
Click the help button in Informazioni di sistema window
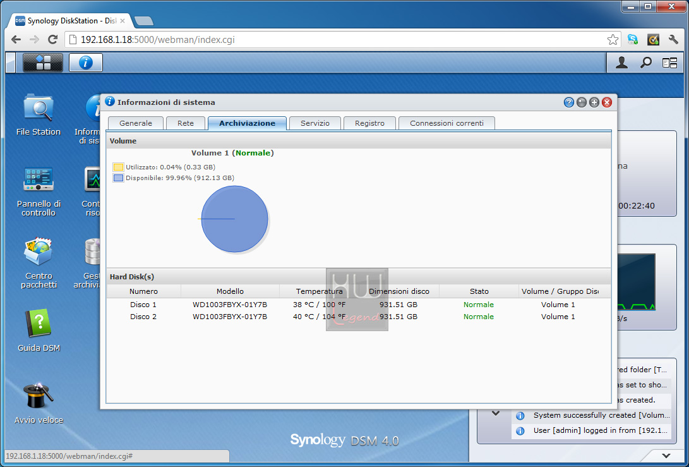point(568,102)
